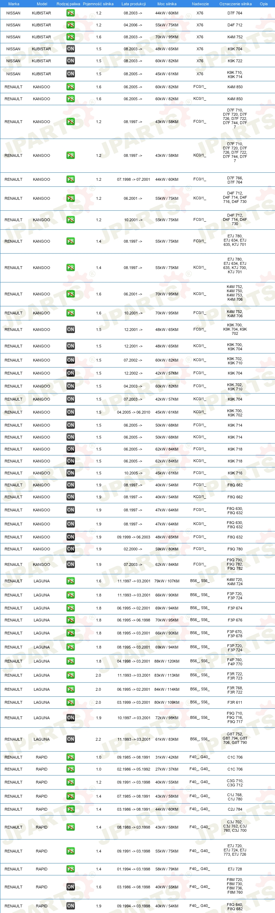The image size is (275, 913).
Task: Select the 83kW / 113KM power cell
Action: [x=167, y=675]
